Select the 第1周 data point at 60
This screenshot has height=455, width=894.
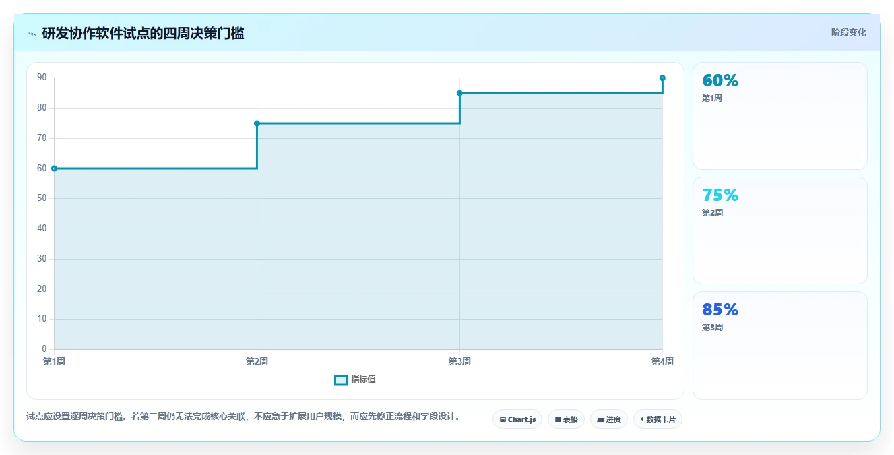click(54, 169)
